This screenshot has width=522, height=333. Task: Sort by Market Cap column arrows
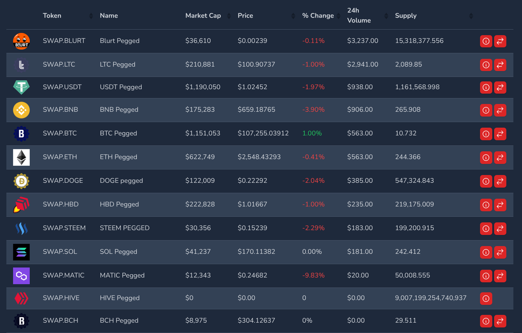click(x=228, y=16)
